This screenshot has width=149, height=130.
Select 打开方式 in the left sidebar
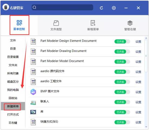(x=13, y=114)
